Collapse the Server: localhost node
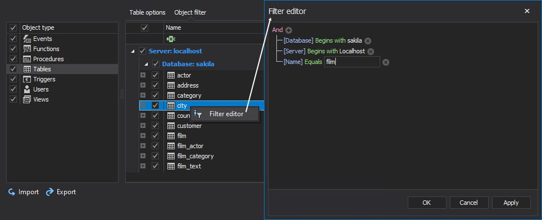 133,52
